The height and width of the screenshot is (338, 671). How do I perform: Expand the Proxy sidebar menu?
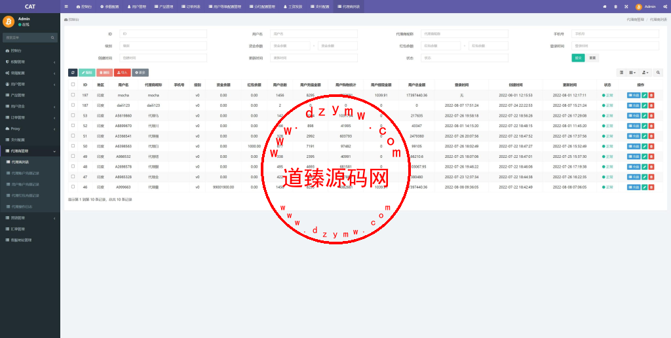30,128
